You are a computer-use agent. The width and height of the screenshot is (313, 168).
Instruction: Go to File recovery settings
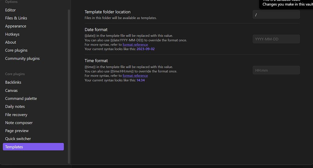pos(16,115)
